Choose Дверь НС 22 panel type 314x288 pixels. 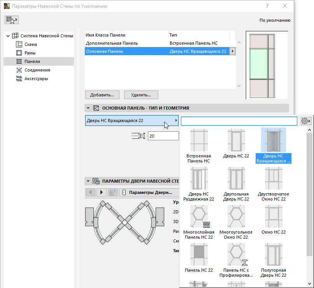(236, 143)
